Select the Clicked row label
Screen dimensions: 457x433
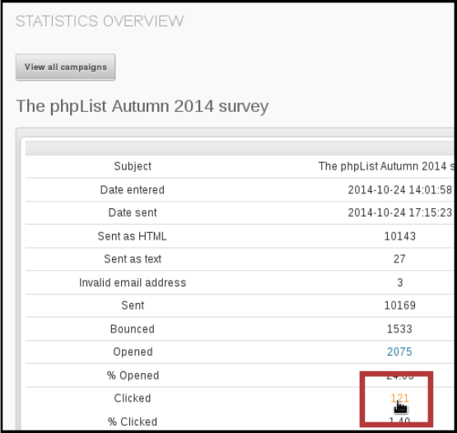coord(133,398)
